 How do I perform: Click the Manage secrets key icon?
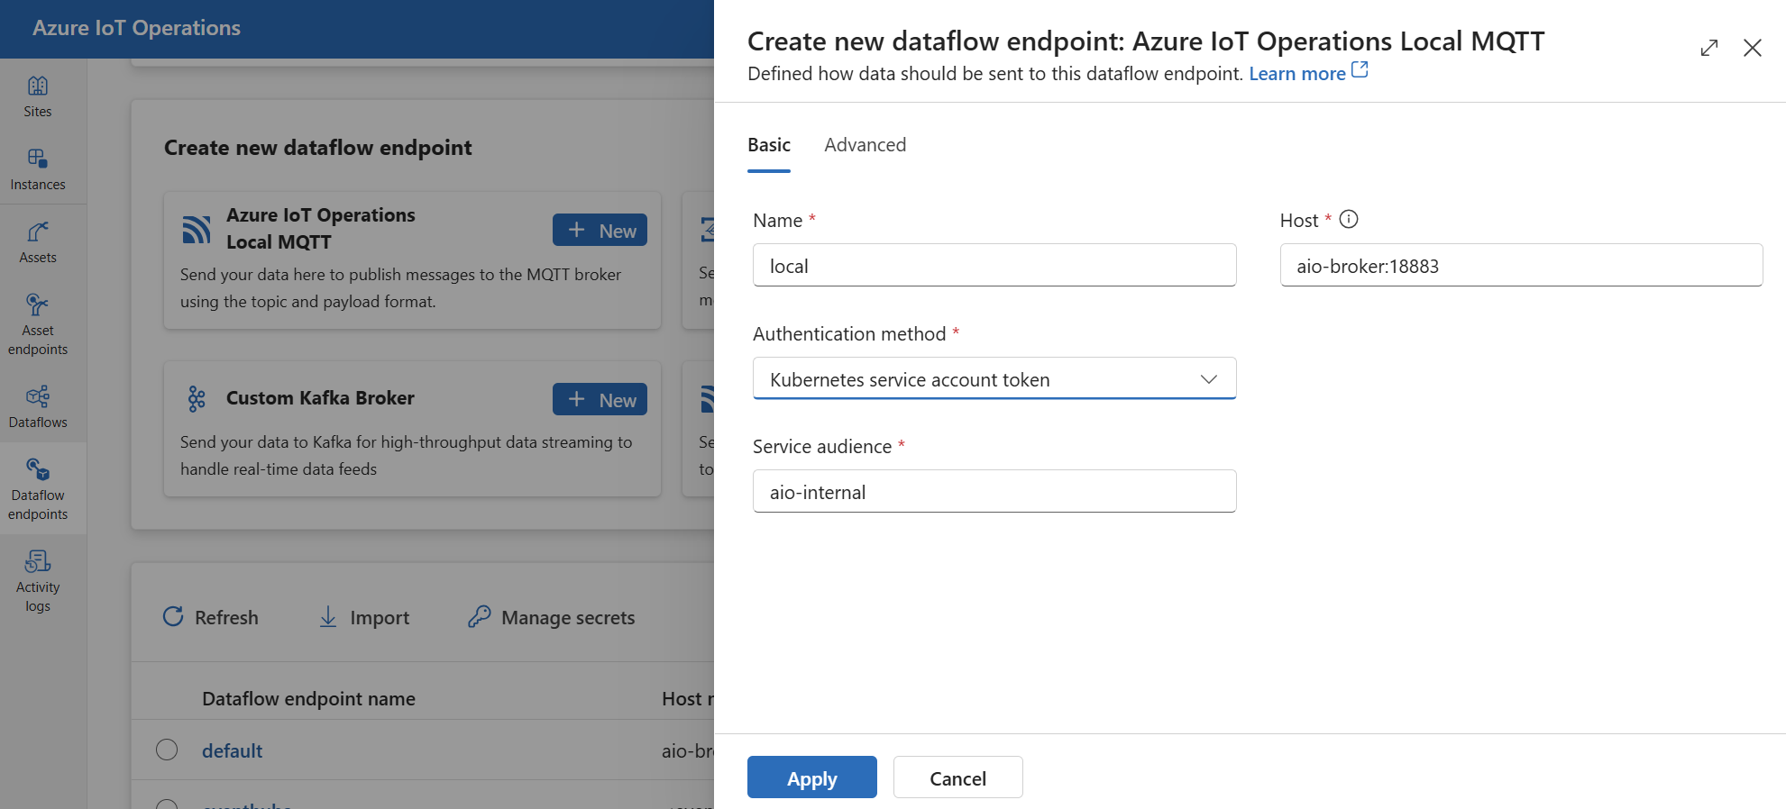click(480, 616)
